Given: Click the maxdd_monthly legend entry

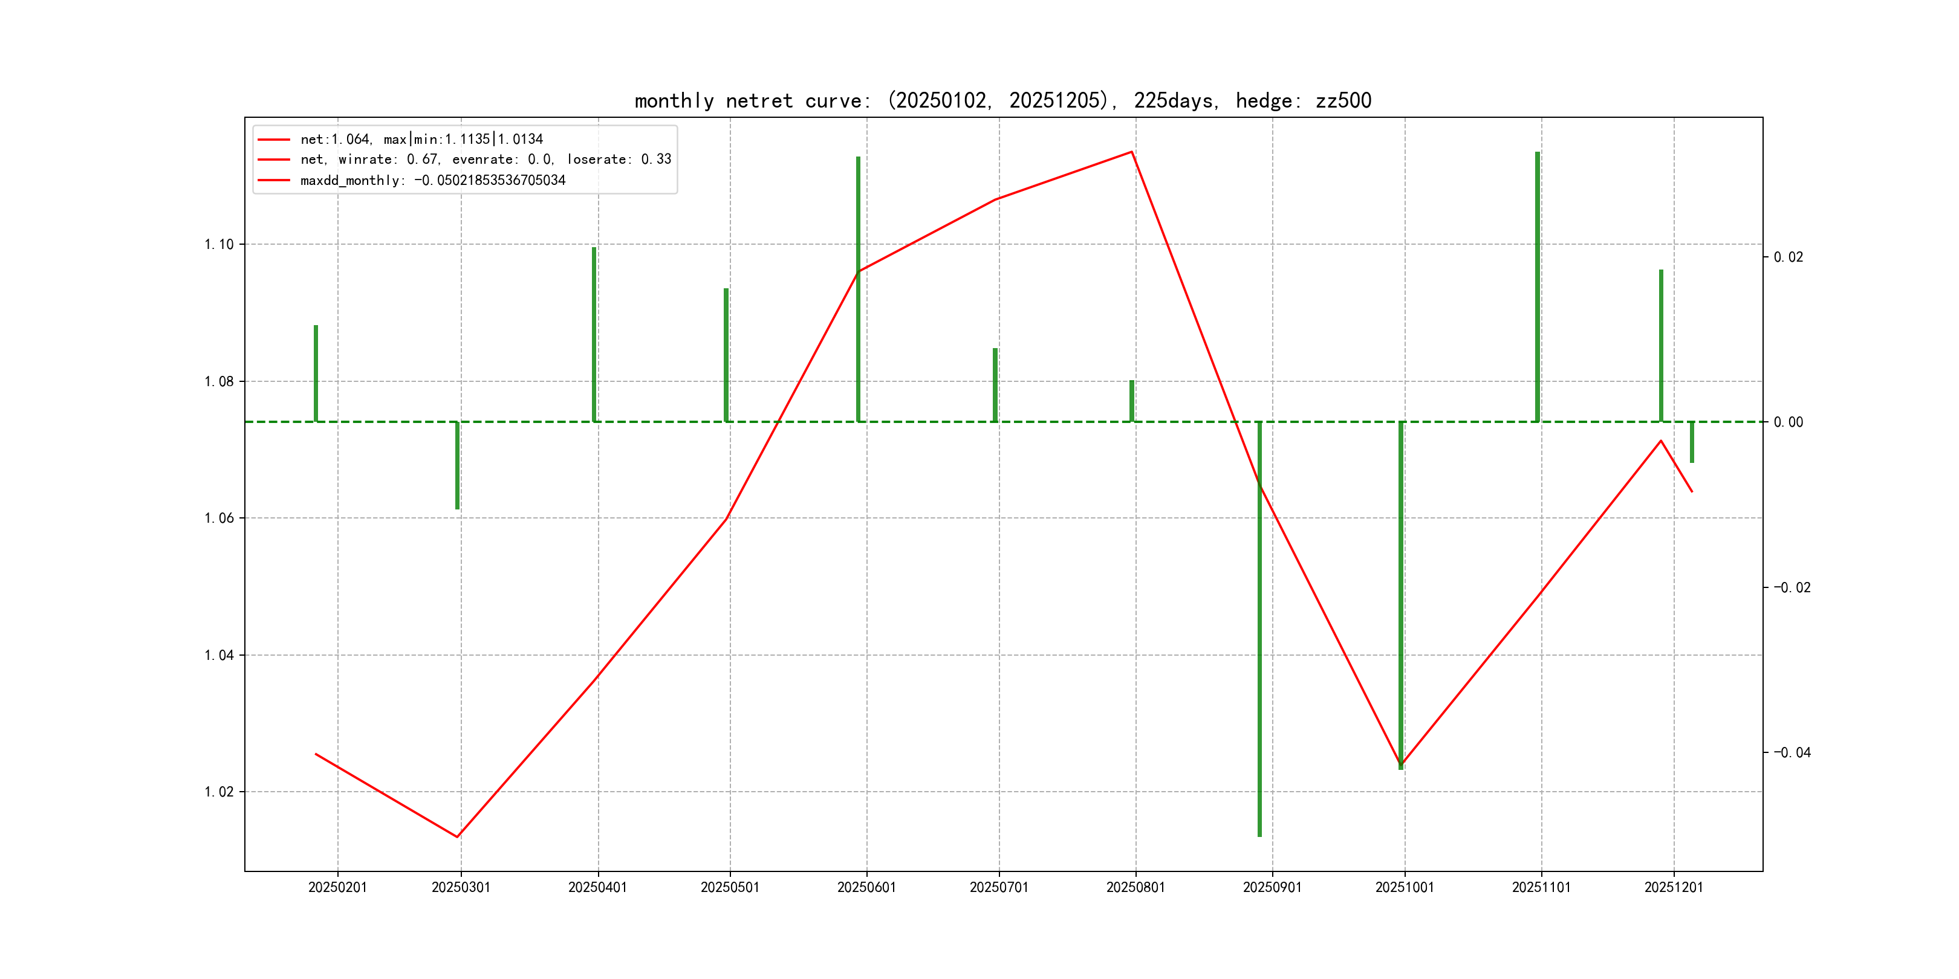Looking at the screenshot, I should (x=432, y=180).
